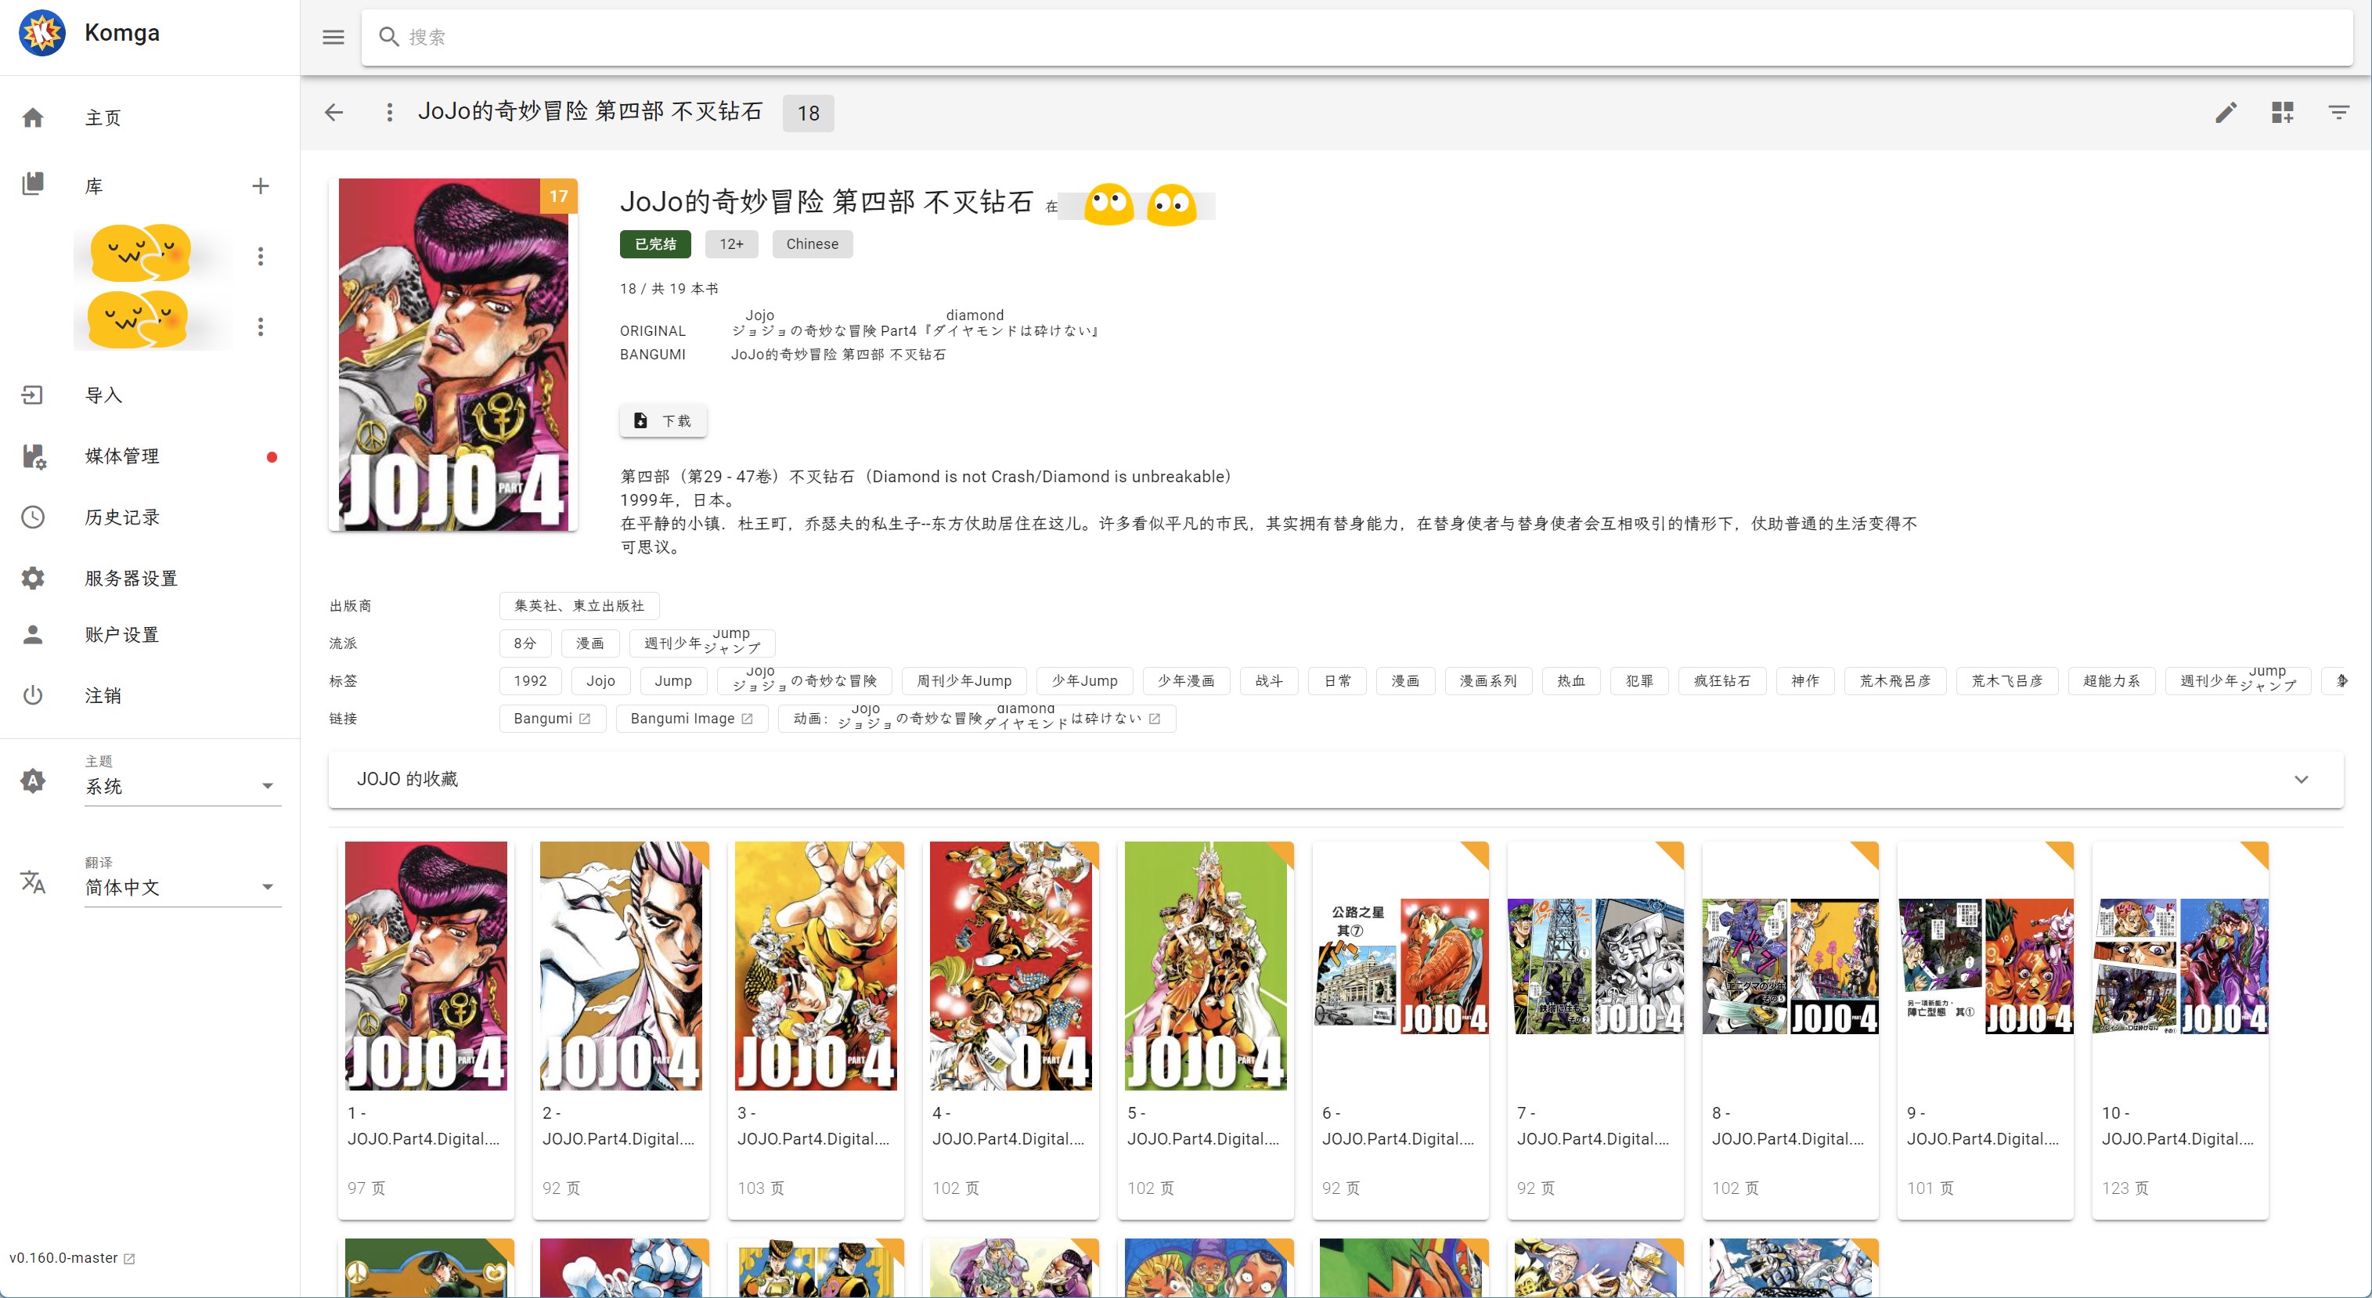Click the 下载 download button
The image size is (2372, 1298).
coord(663,420)
